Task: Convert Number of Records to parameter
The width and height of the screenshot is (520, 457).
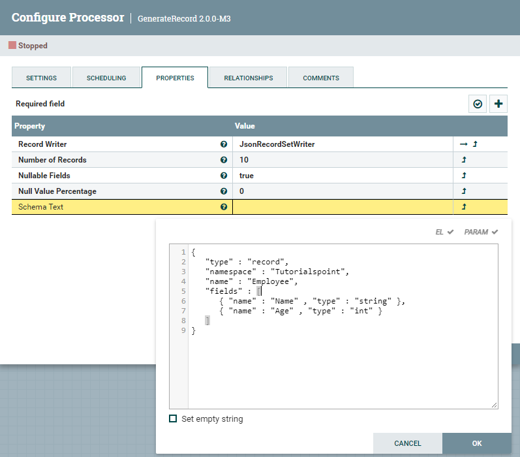Action: pyautogui.click(x=464, y=160)
